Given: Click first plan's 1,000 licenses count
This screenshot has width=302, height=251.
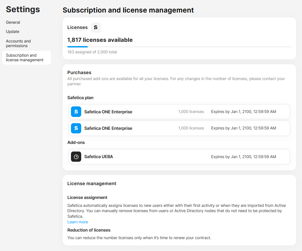Looking at the screenshot, I should (191, 112).
